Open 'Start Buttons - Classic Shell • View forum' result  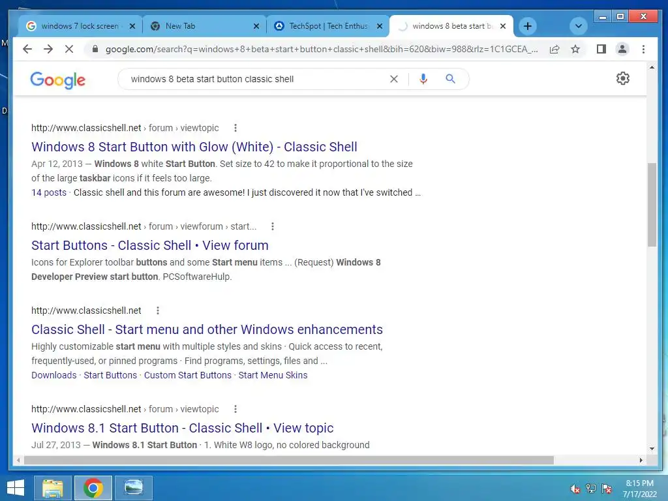(x=150, y=245)
